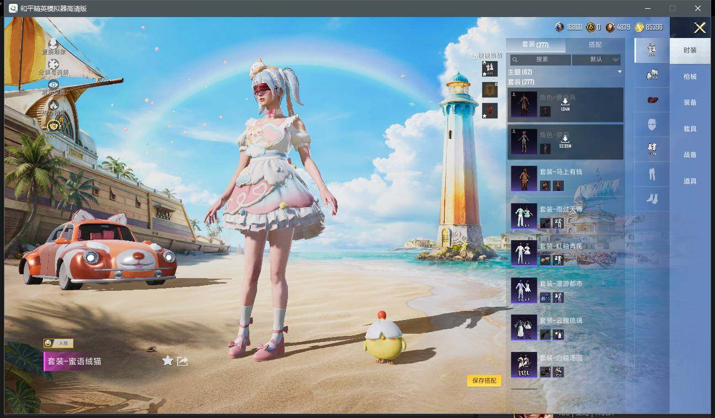Viewport: 715px width, 418px height.
Task: Open the 快捷换装 help question-mark icon
Action: coord(474,56)
